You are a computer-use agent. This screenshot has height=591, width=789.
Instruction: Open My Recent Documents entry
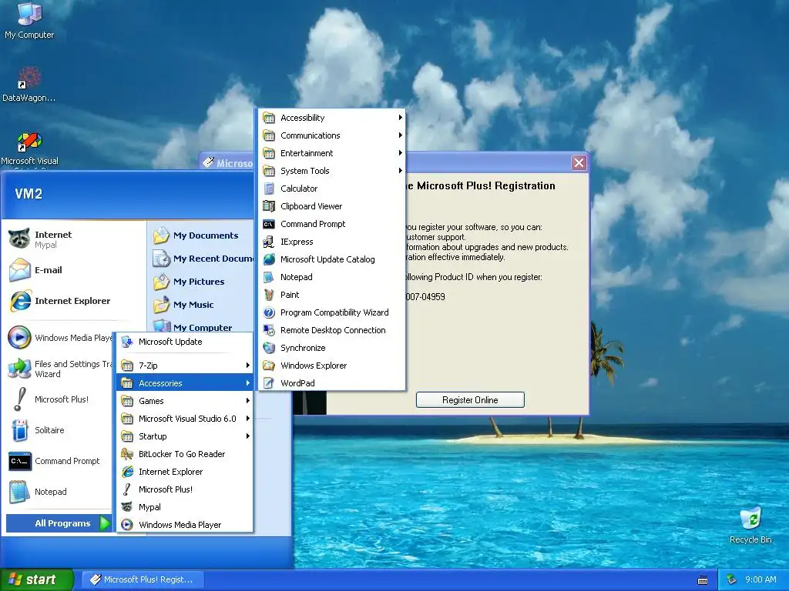[203, 259]
